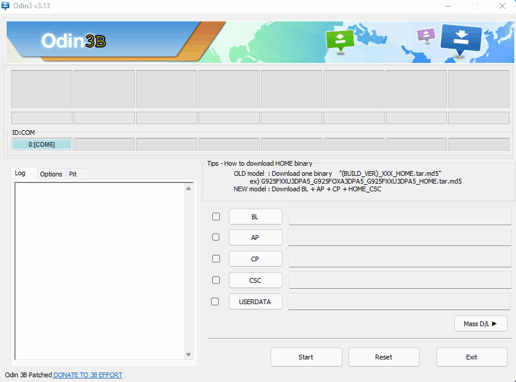Click the CSC file button
Viewport: 516px width, 382px height.
[256, 280]
